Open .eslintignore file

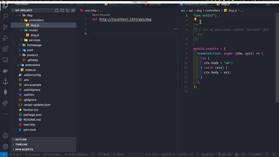(44, 90)
